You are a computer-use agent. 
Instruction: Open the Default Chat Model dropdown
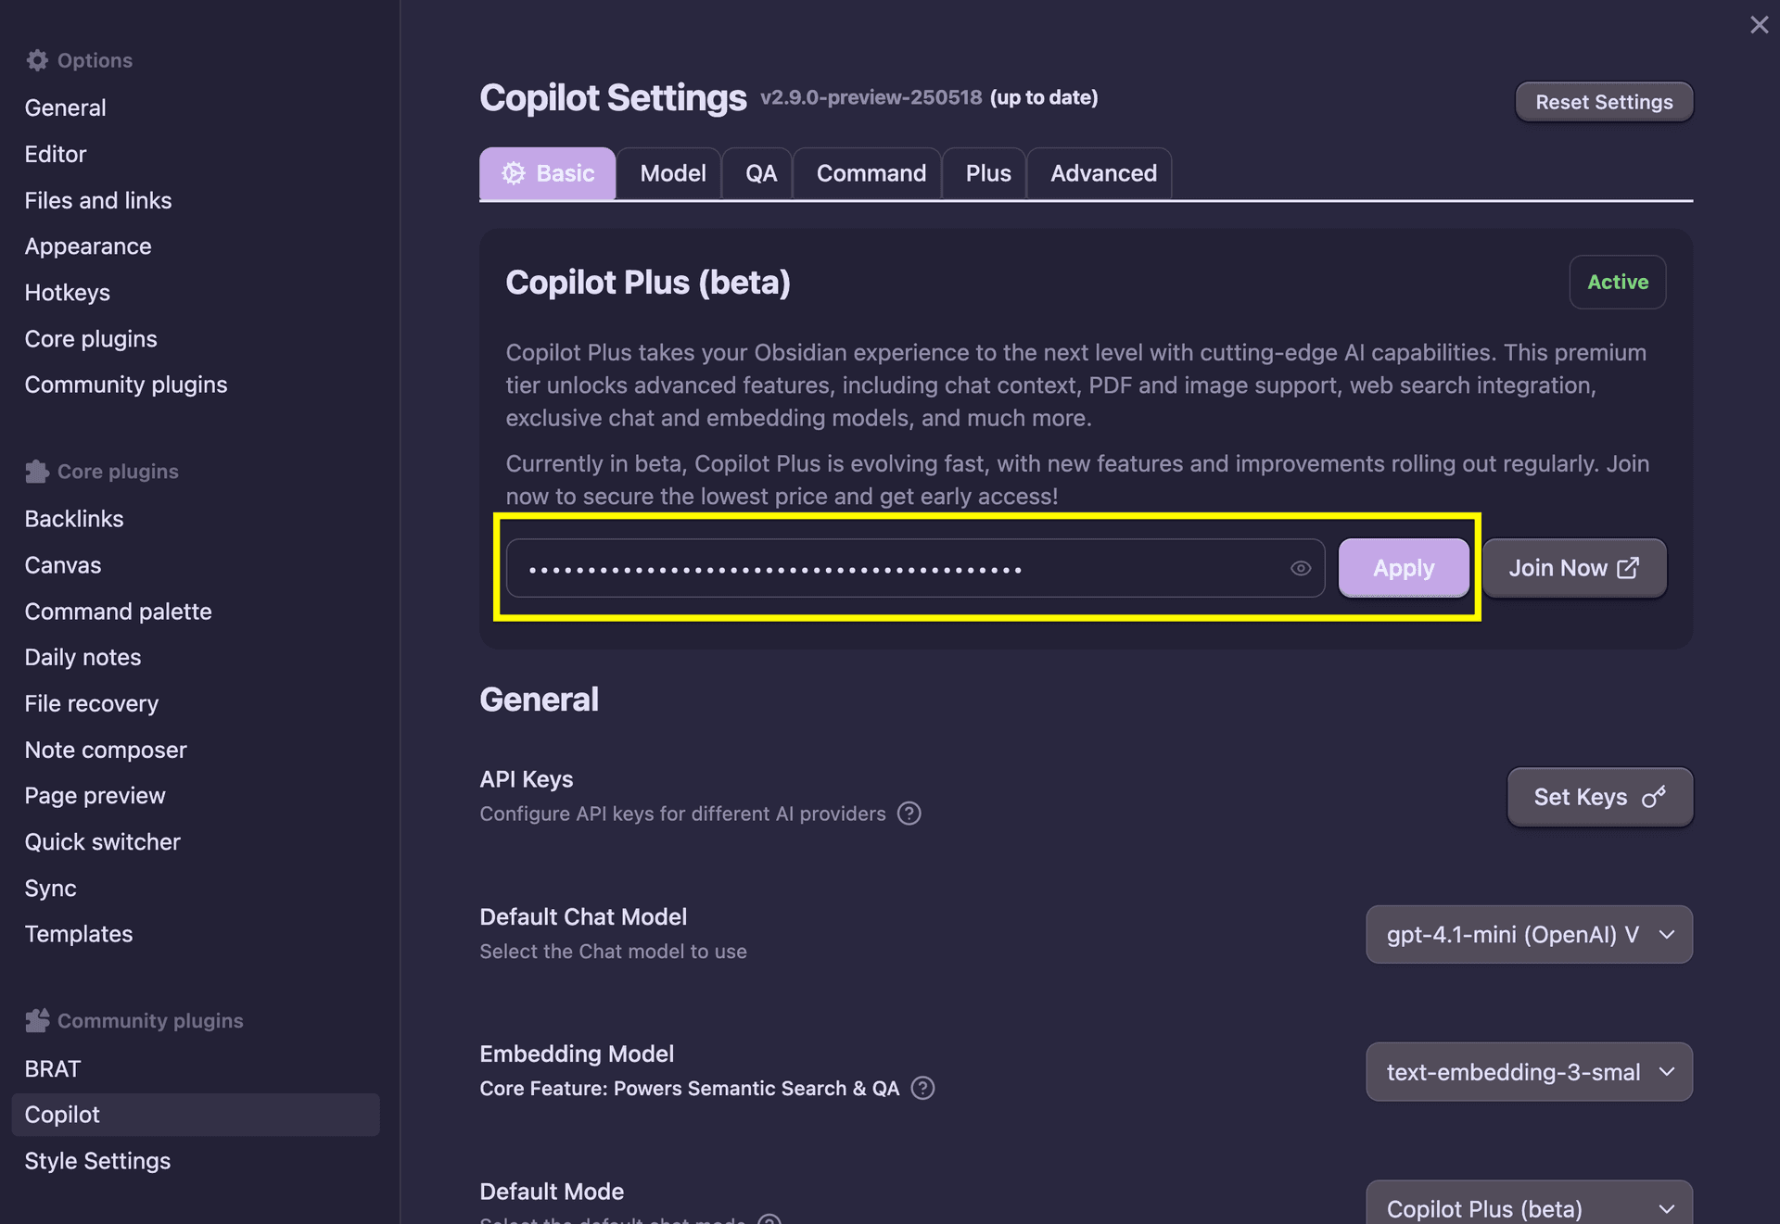coord(1528,934)
